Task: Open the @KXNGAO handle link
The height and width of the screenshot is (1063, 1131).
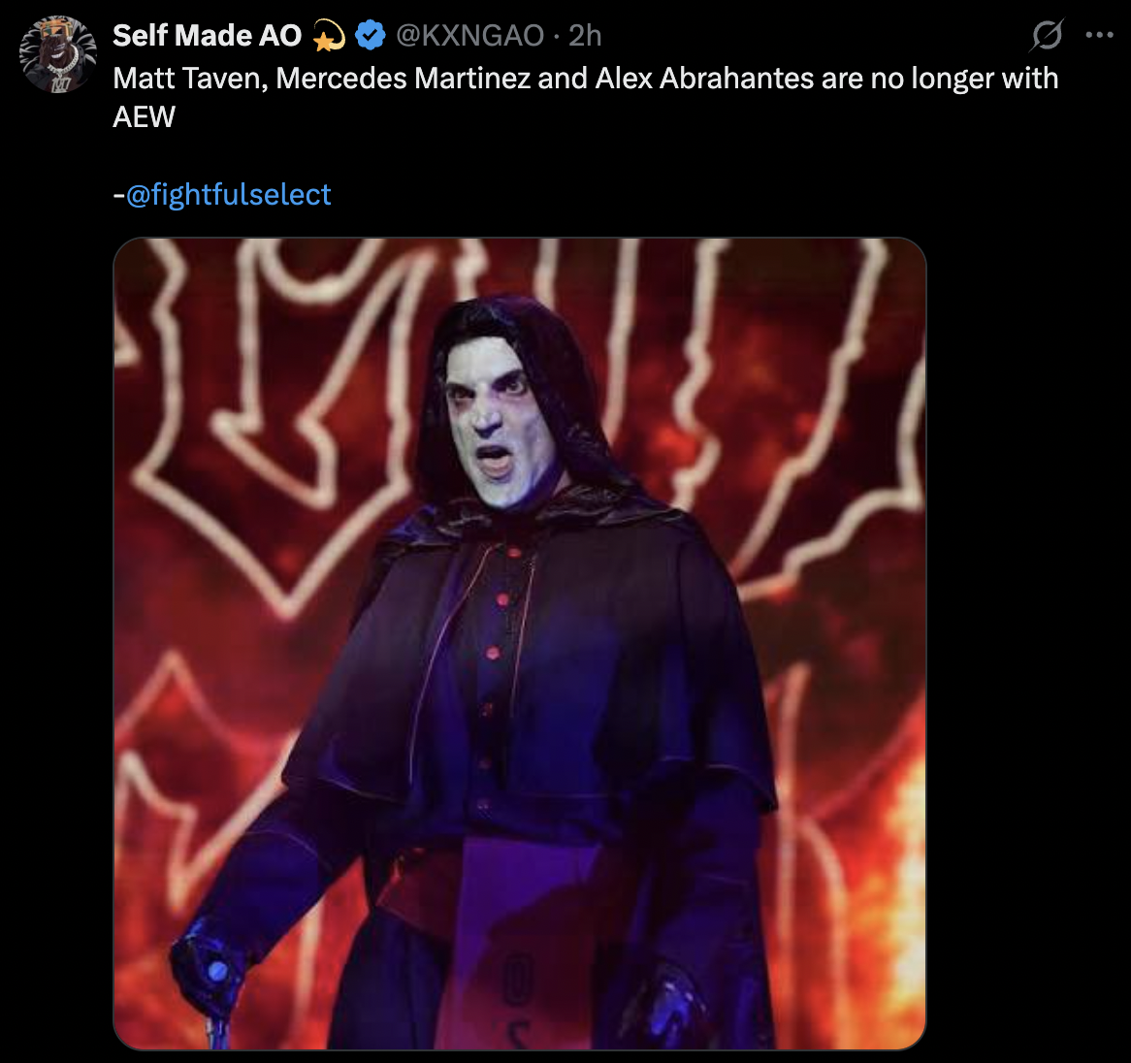Action: pos(470,35)
